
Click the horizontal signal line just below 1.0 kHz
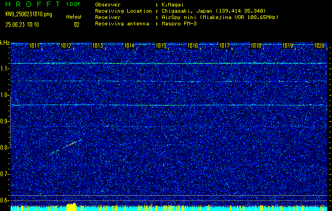coord(167,105)
